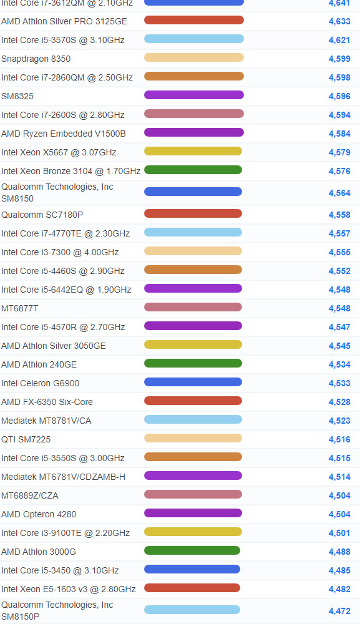Open Intel Core i7-4770TE @ 2.30GHz
The width and height of the screenshot is (360, 624).
pyautogui.click(x=66, y=233)
